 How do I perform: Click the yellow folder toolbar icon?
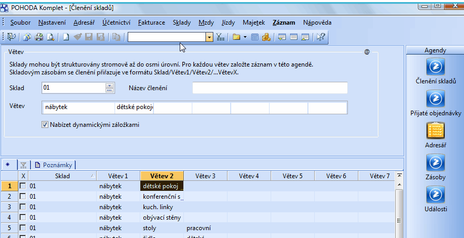point(236,37)
